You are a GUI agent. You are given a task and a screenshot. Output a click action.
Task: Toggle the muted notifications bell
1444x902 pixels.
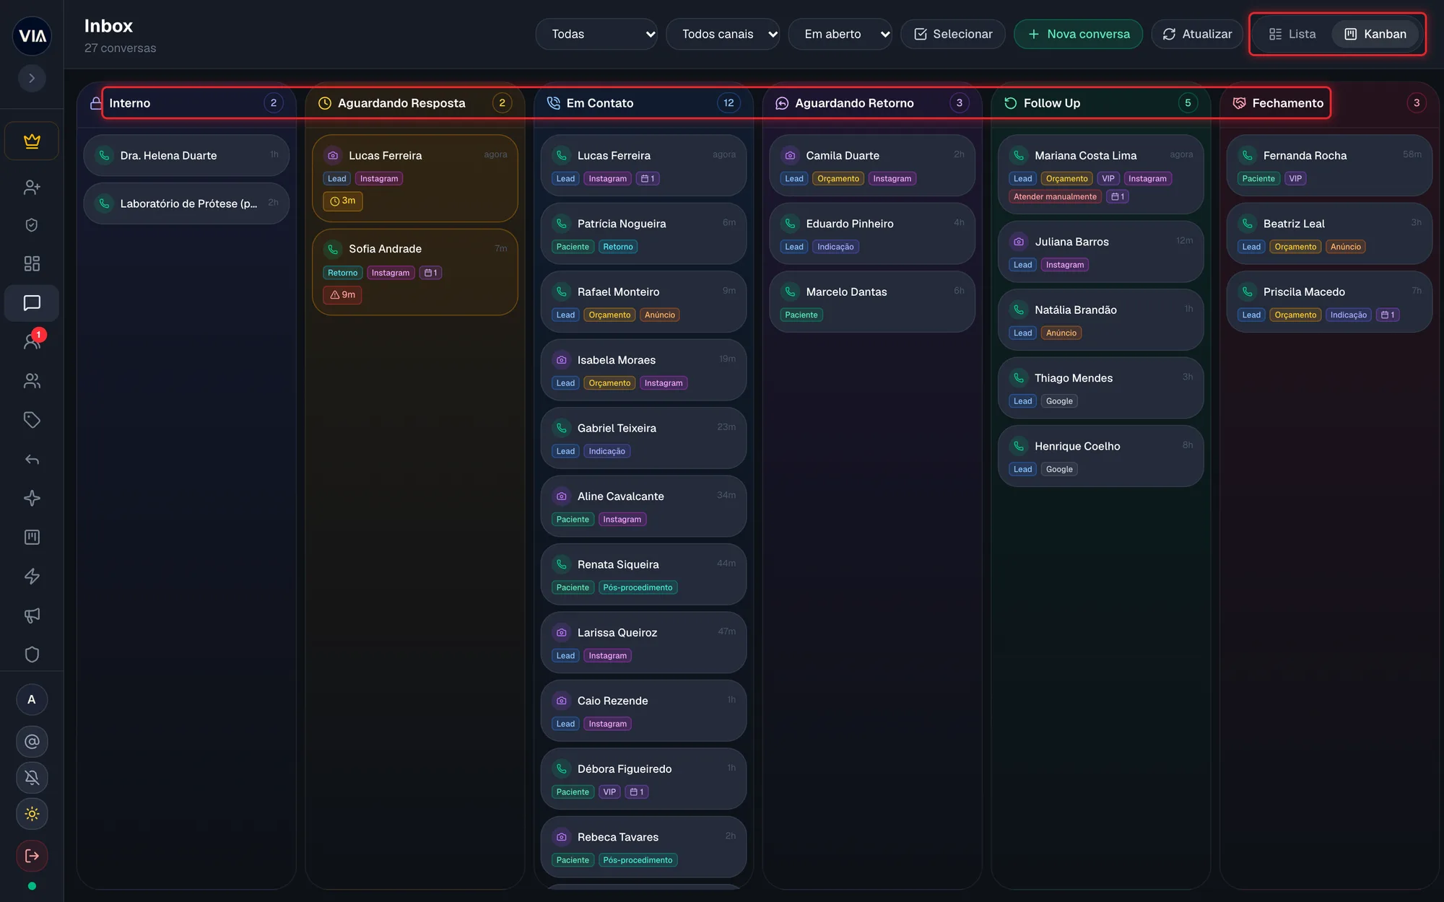[x=32, y=777]
